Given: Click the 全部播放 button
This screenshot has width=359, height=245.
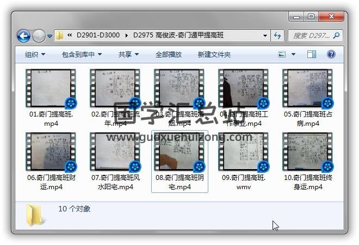Looking at the screenshot, I should pyautogui.click(x=169, y=54).
